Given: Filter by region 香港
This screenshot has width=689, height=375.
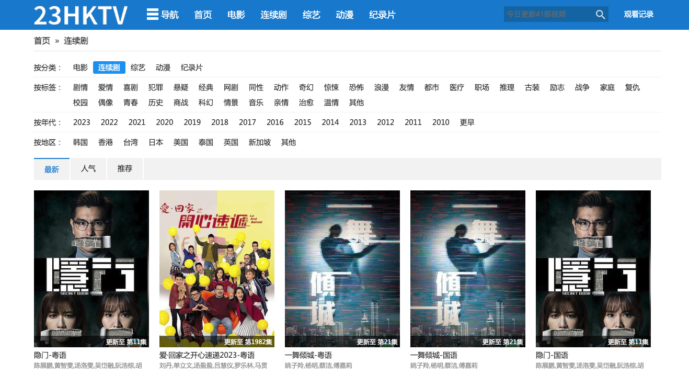Looking at the screenshot, I should click(x=106, y=142).
